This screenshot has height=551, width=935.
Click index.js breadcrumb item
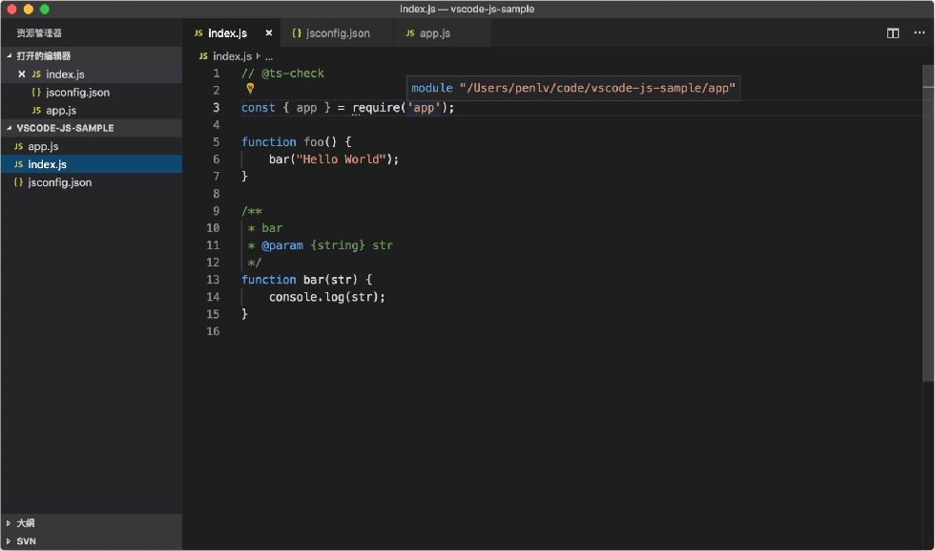click(x=225, y=56)
